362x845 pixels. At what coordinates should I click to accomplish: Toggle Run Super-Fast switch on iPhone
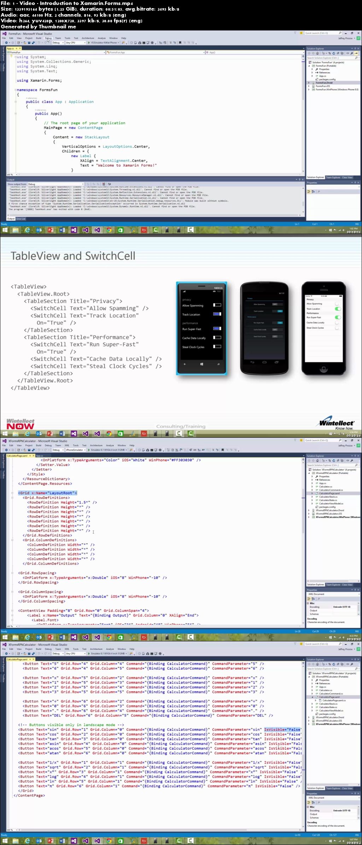[x=338, y=317]
